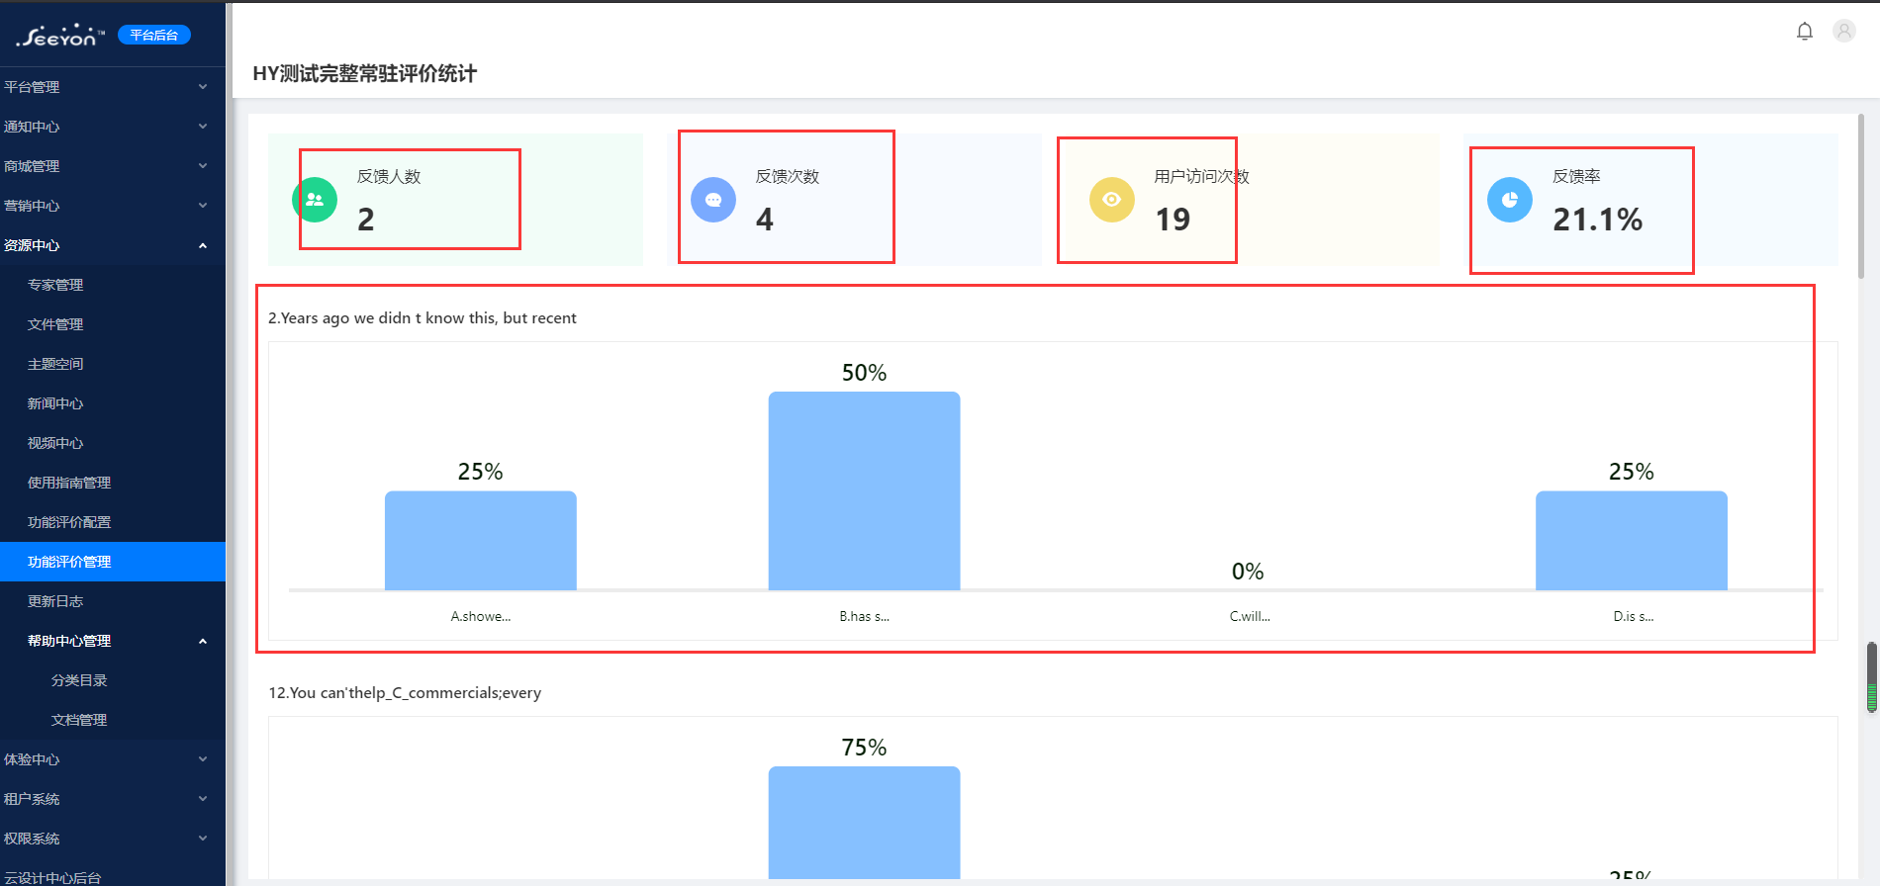Click the blue 反馈次数 chat icon
The width and height of the screenshot is (1880, 886).
713,200
